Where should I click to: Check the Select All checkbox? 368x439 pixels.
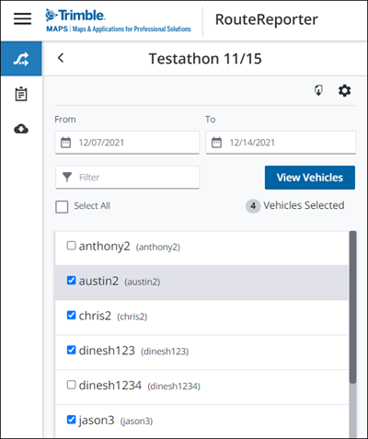click(62, 206)
